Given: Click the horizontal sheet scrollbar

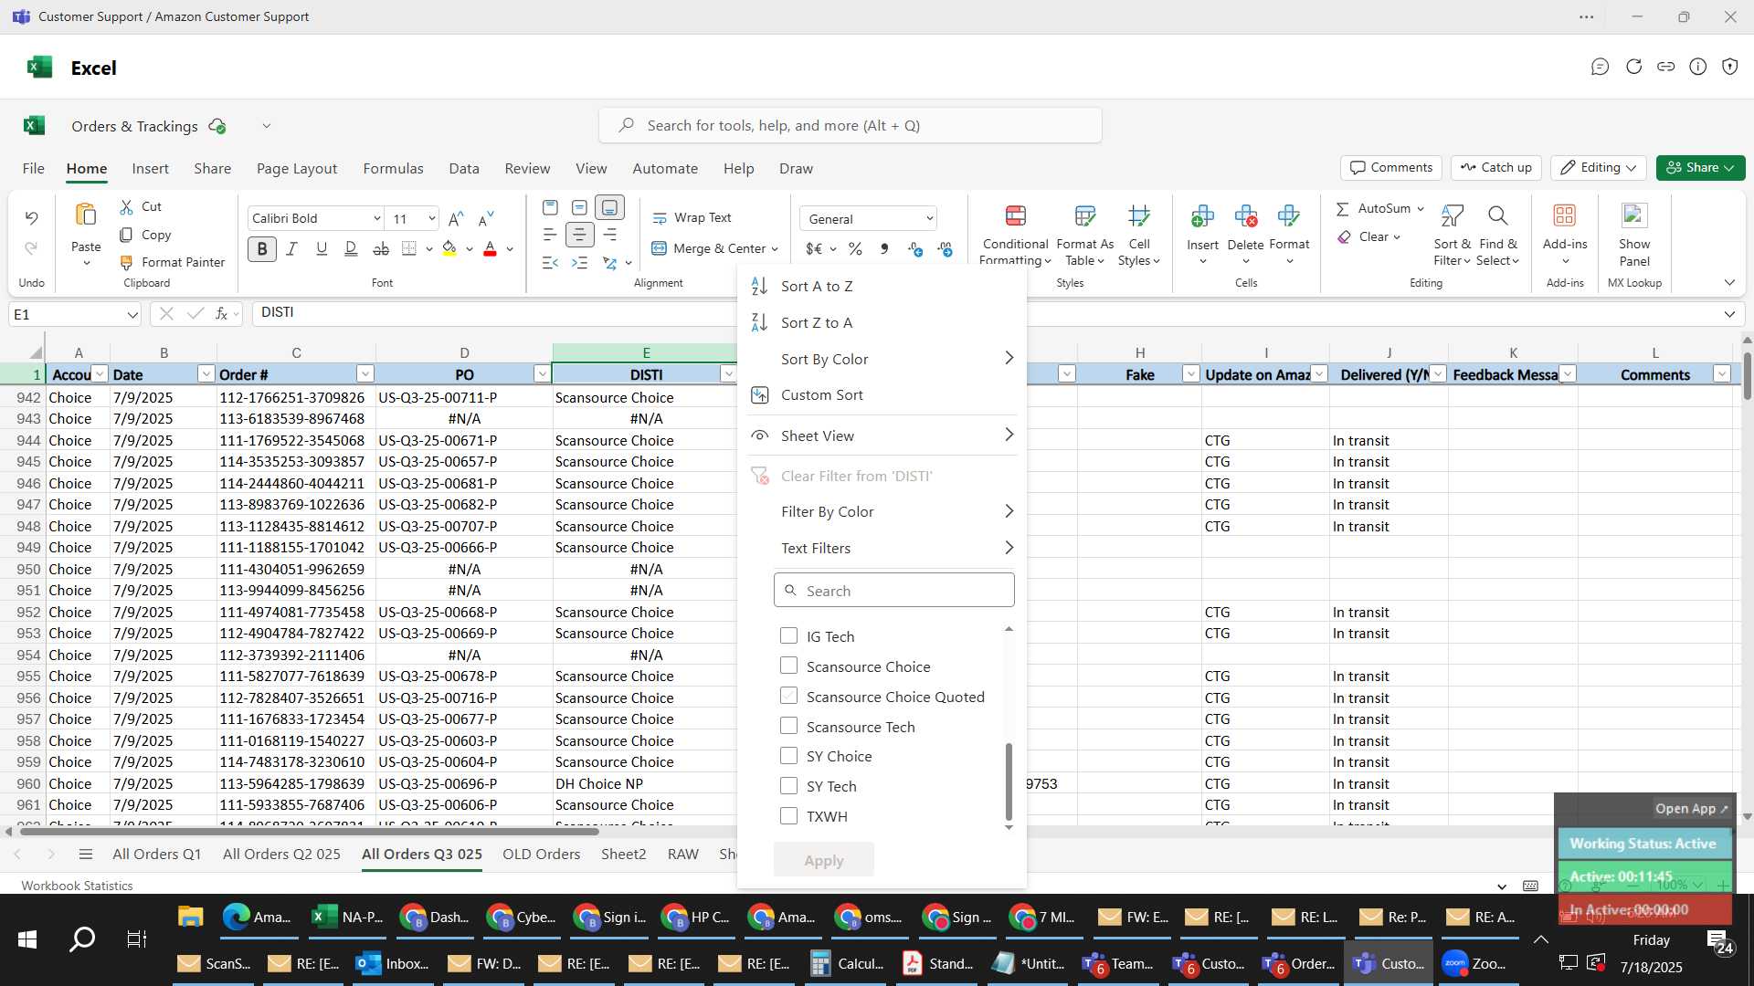Looking at the screenshot, I should coord(309,832).
